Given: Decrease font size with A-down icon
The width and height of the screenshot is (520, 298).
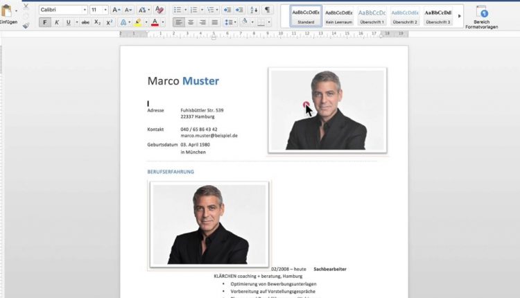Looking at the screenshot, I should [128, 10].
